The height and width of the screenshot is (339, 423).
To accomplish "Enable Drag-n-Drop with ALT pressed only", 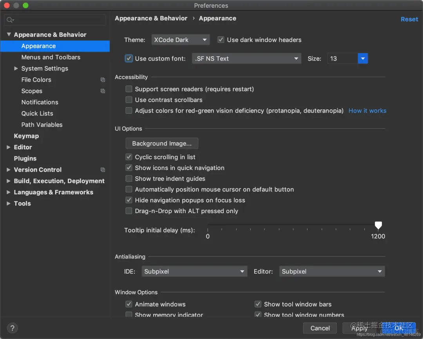I will pyautogui.click(x=129, y=211).
